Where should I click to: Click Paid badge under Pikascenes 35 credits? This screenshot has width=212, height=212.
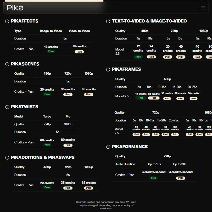[68, 94]
